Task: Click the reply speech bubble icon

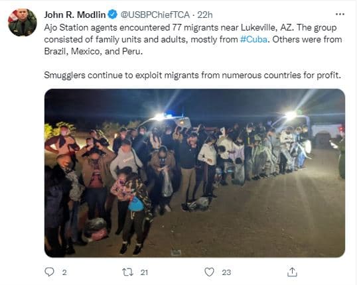Action: coord(49,272)
